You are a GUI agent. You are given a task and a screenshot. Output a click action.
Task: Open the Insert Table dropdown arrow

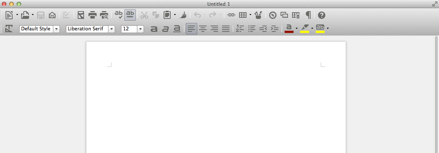pos(250,15)
